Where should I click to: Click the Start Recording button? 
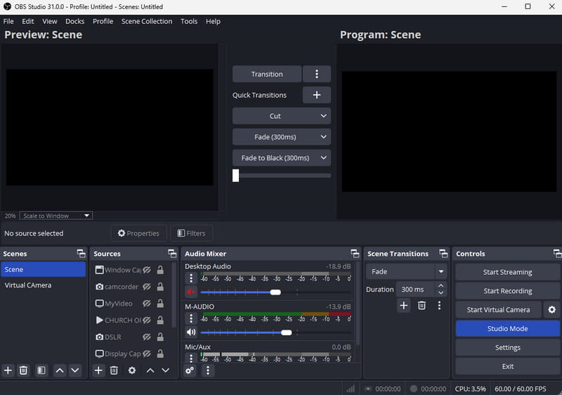pos(507,291)
